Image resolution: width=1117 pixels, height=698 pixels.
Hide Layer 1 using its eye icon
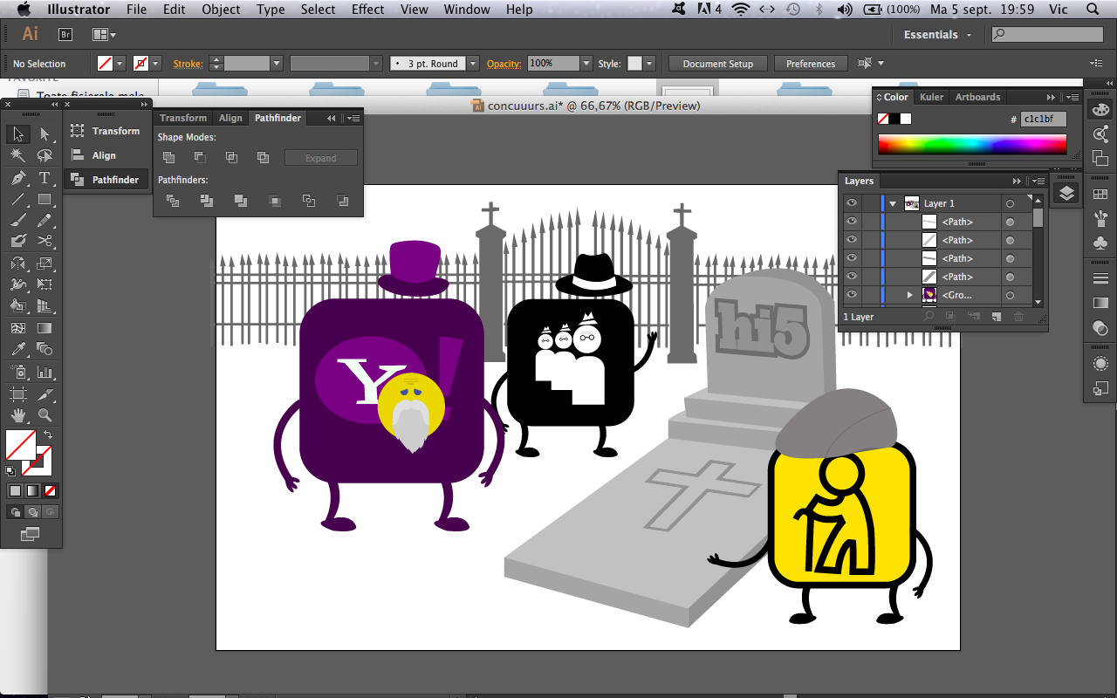pos(851,203)
